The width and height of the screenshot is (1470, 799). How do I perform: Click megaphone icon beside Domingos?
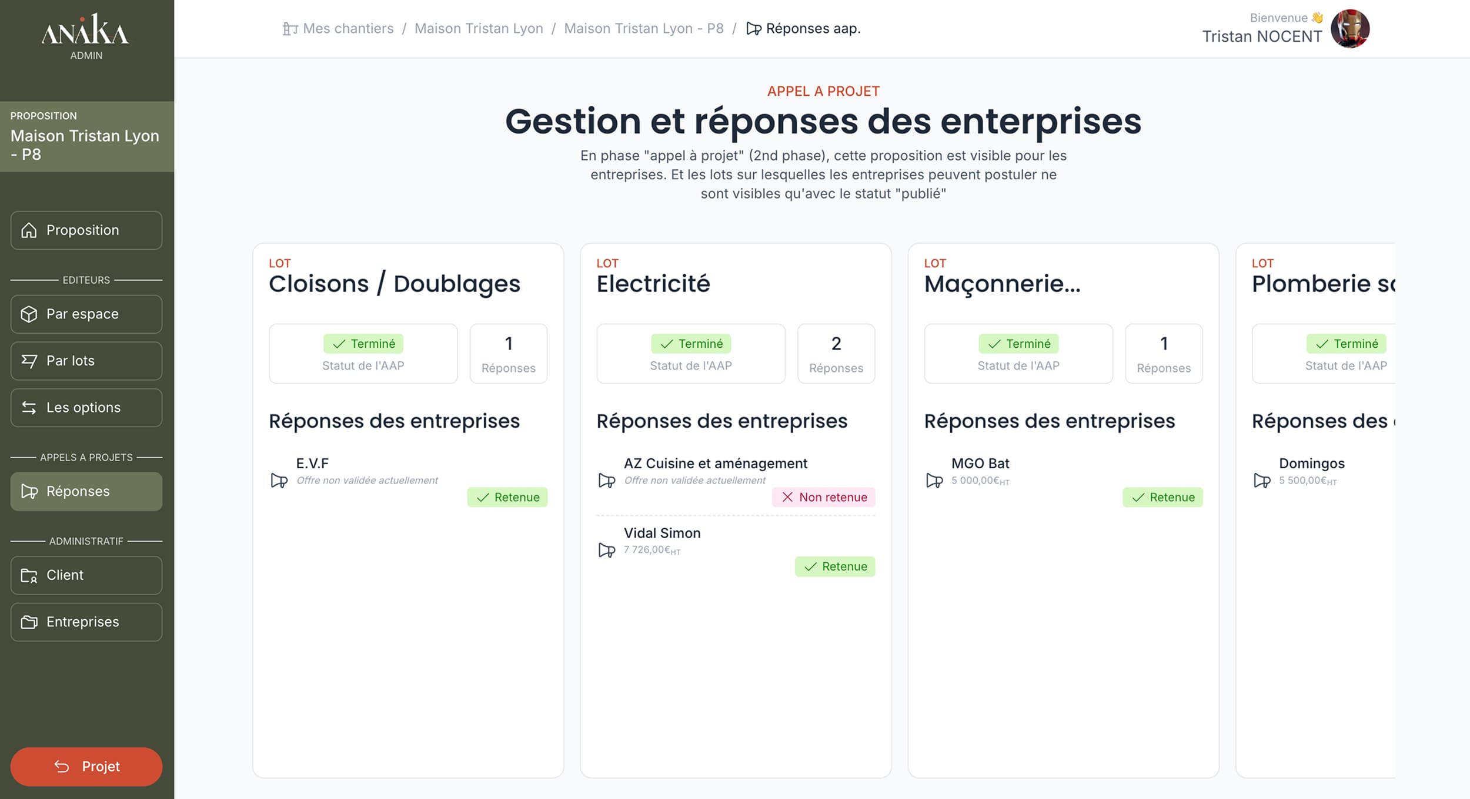click(x=1262, y=481)
